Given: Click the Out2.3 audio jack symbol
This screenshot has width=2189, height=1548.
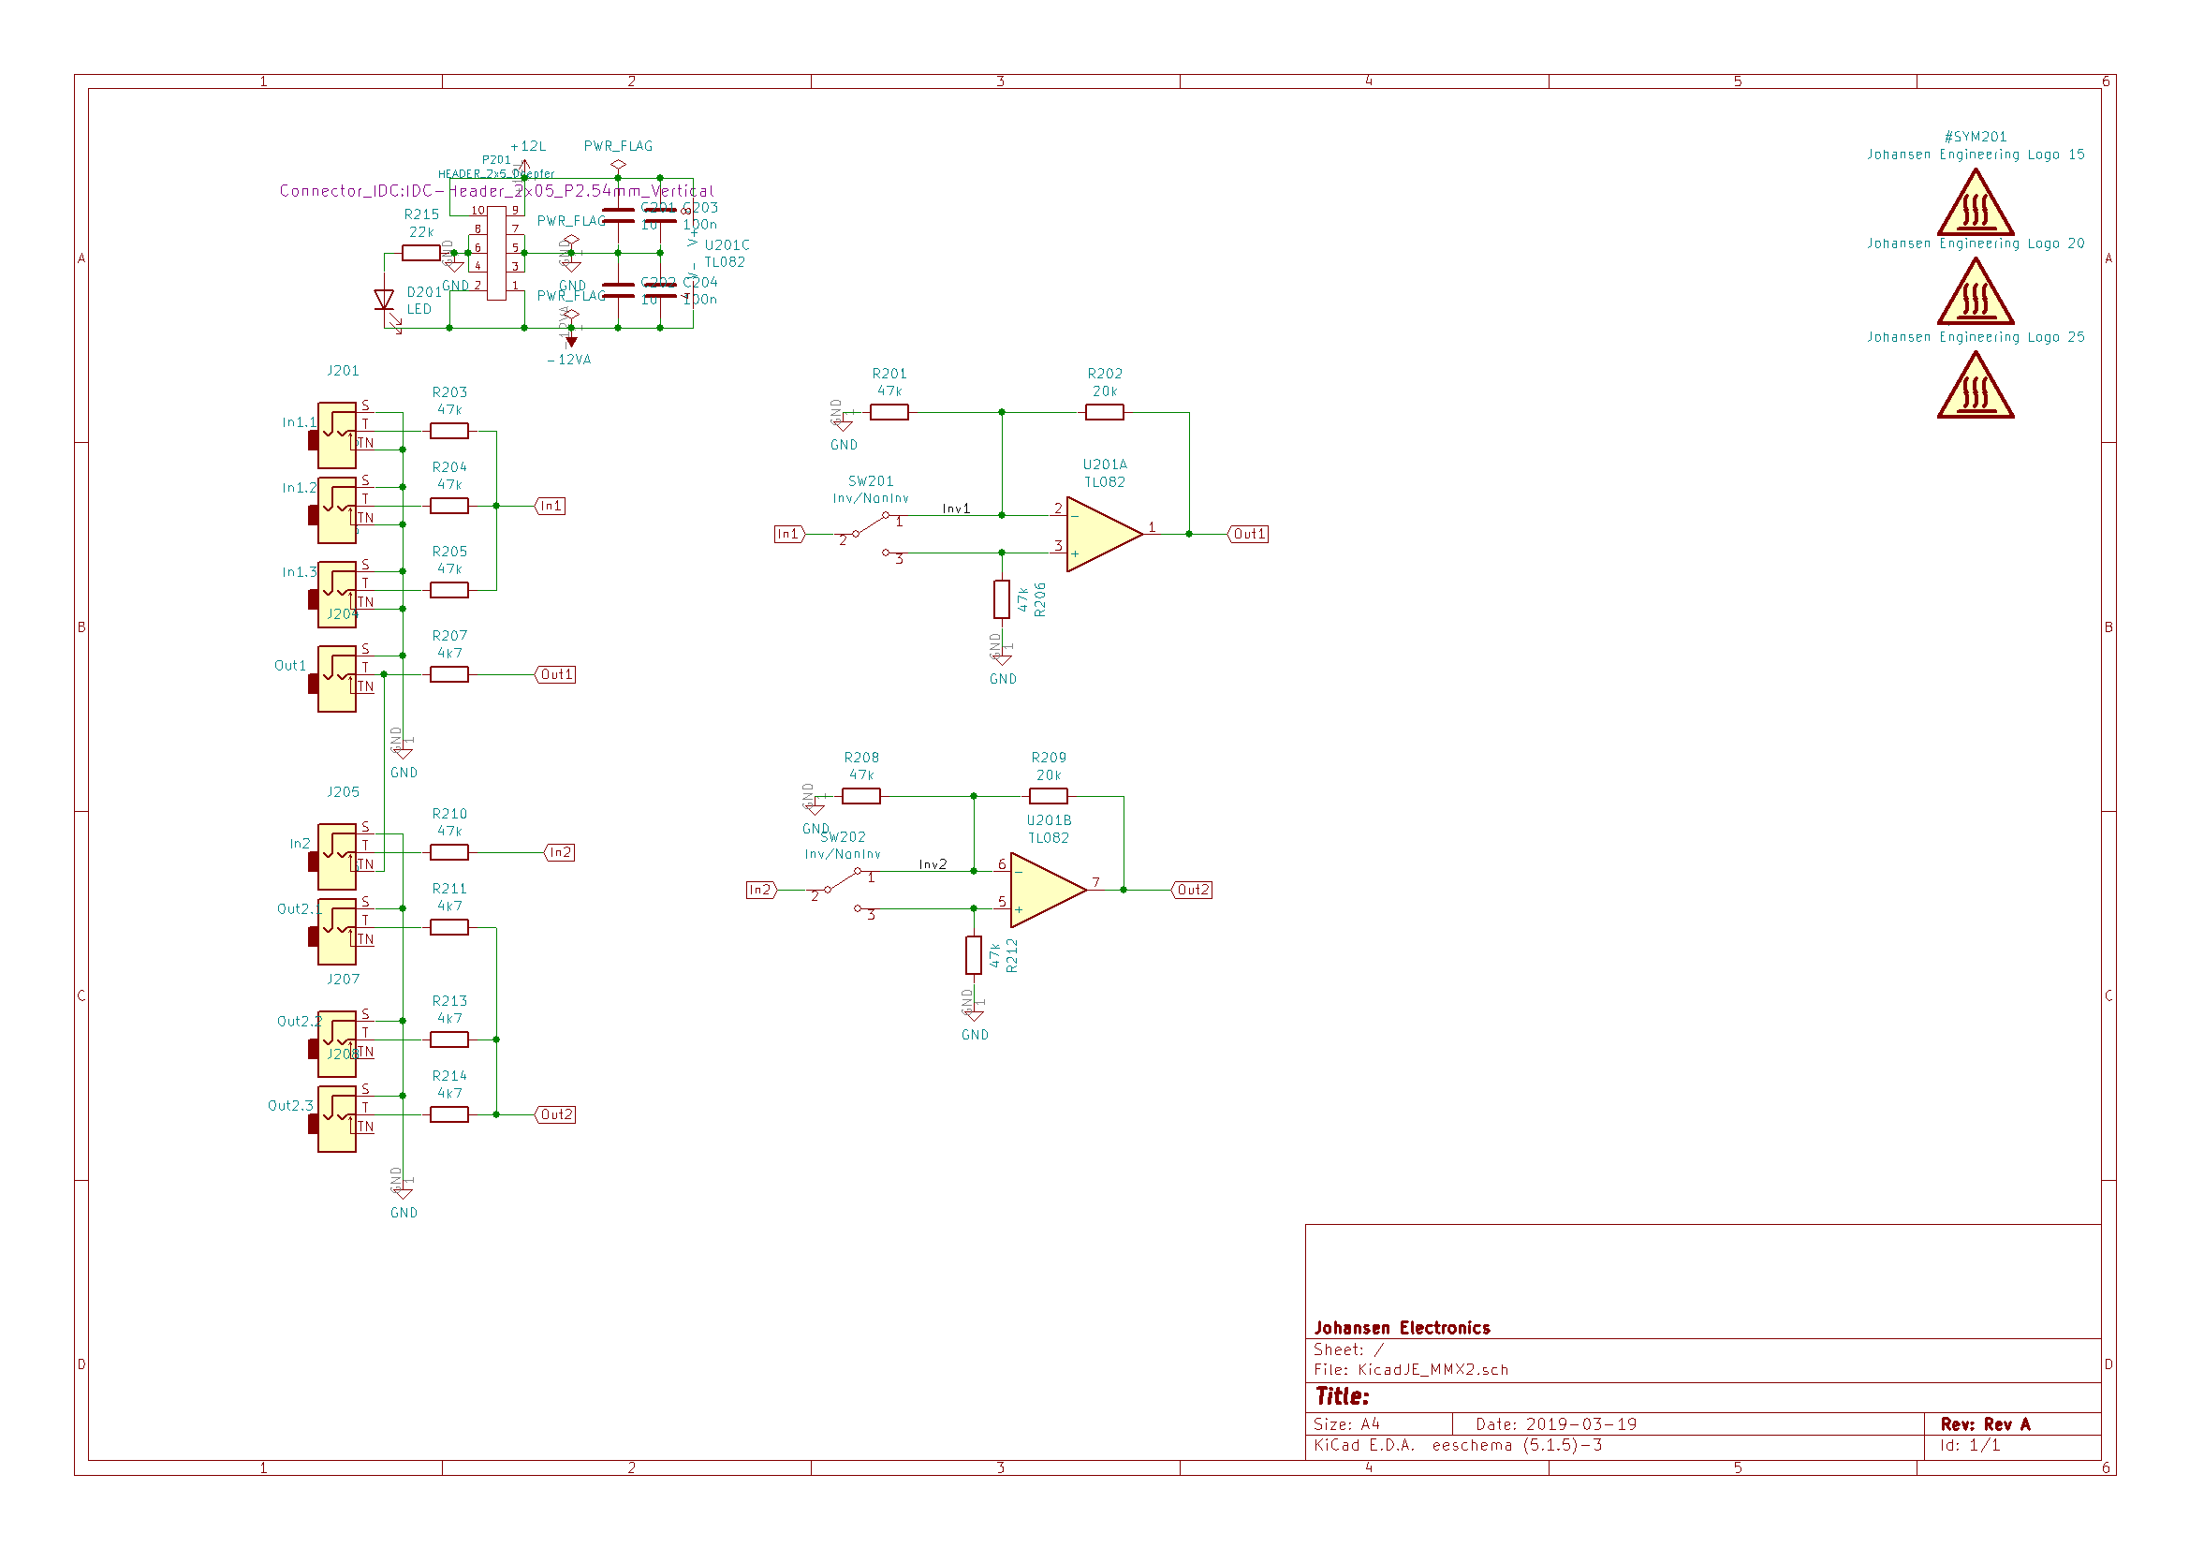Looking at the screenshot, I should pos(336,1119).
